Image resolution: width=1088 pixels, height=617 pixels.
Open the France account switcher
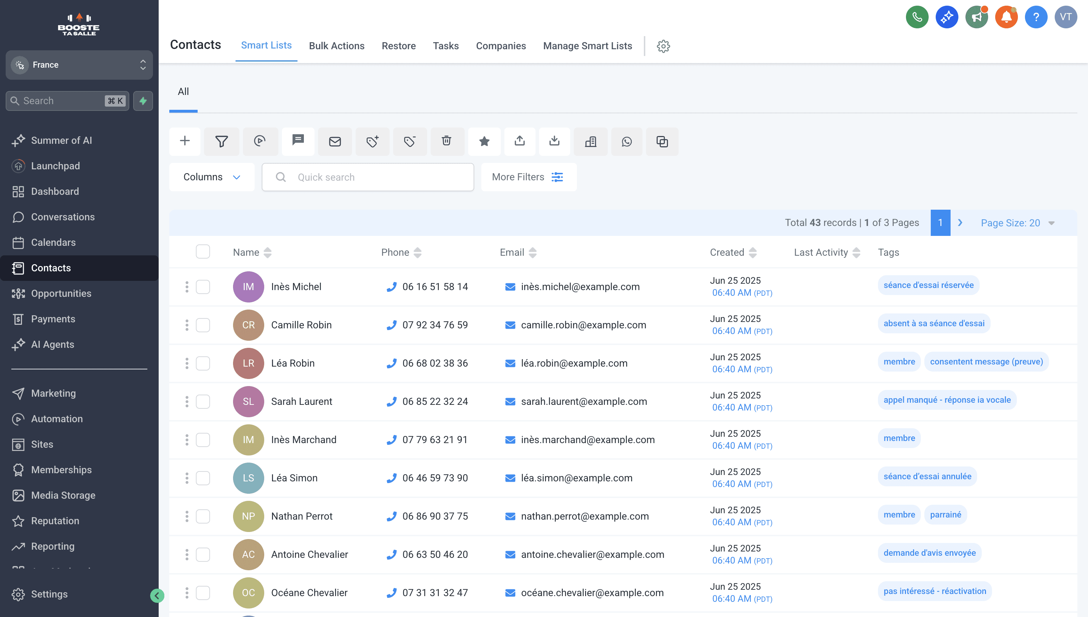click(79, 65)
